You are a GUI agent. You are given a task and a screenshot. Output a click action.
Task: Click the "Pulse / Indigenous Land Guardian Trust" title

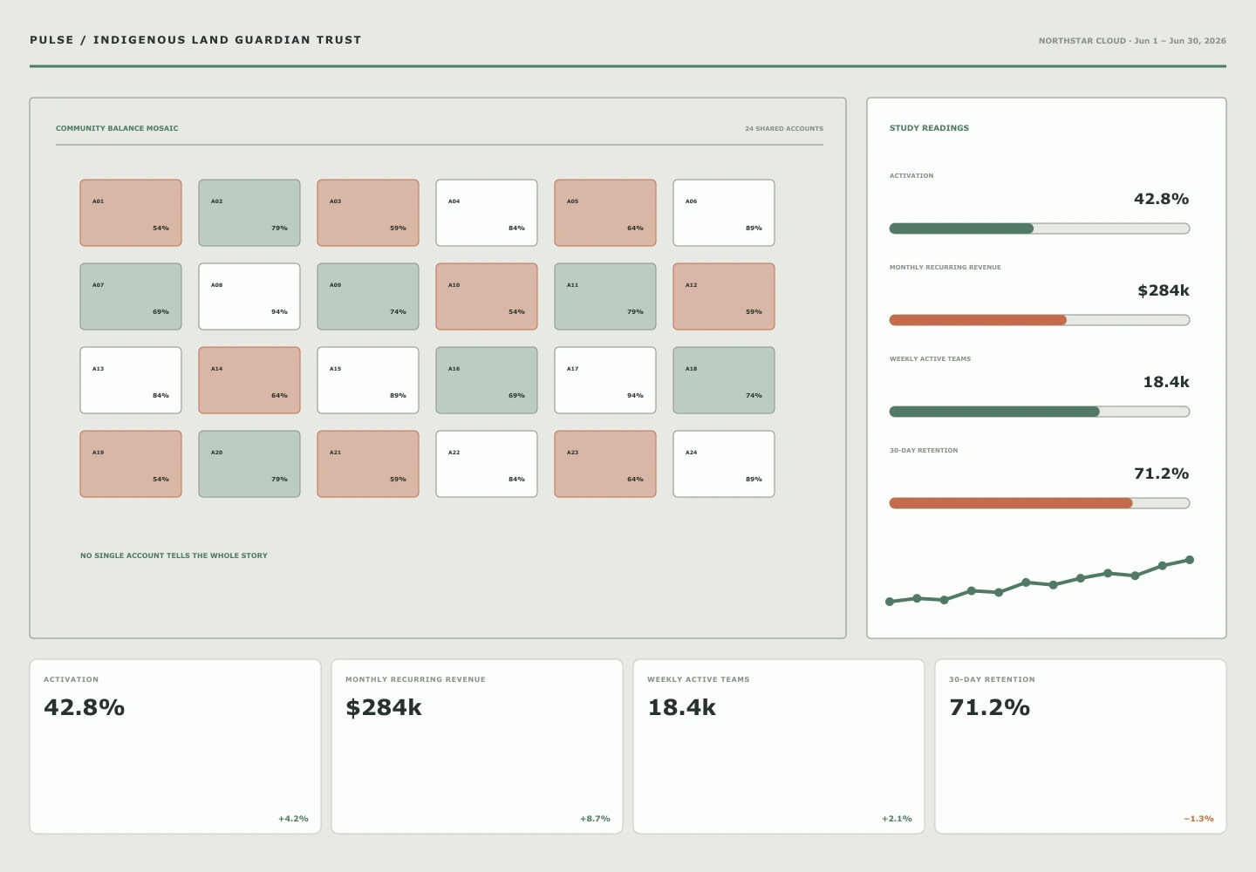point(195,40)
